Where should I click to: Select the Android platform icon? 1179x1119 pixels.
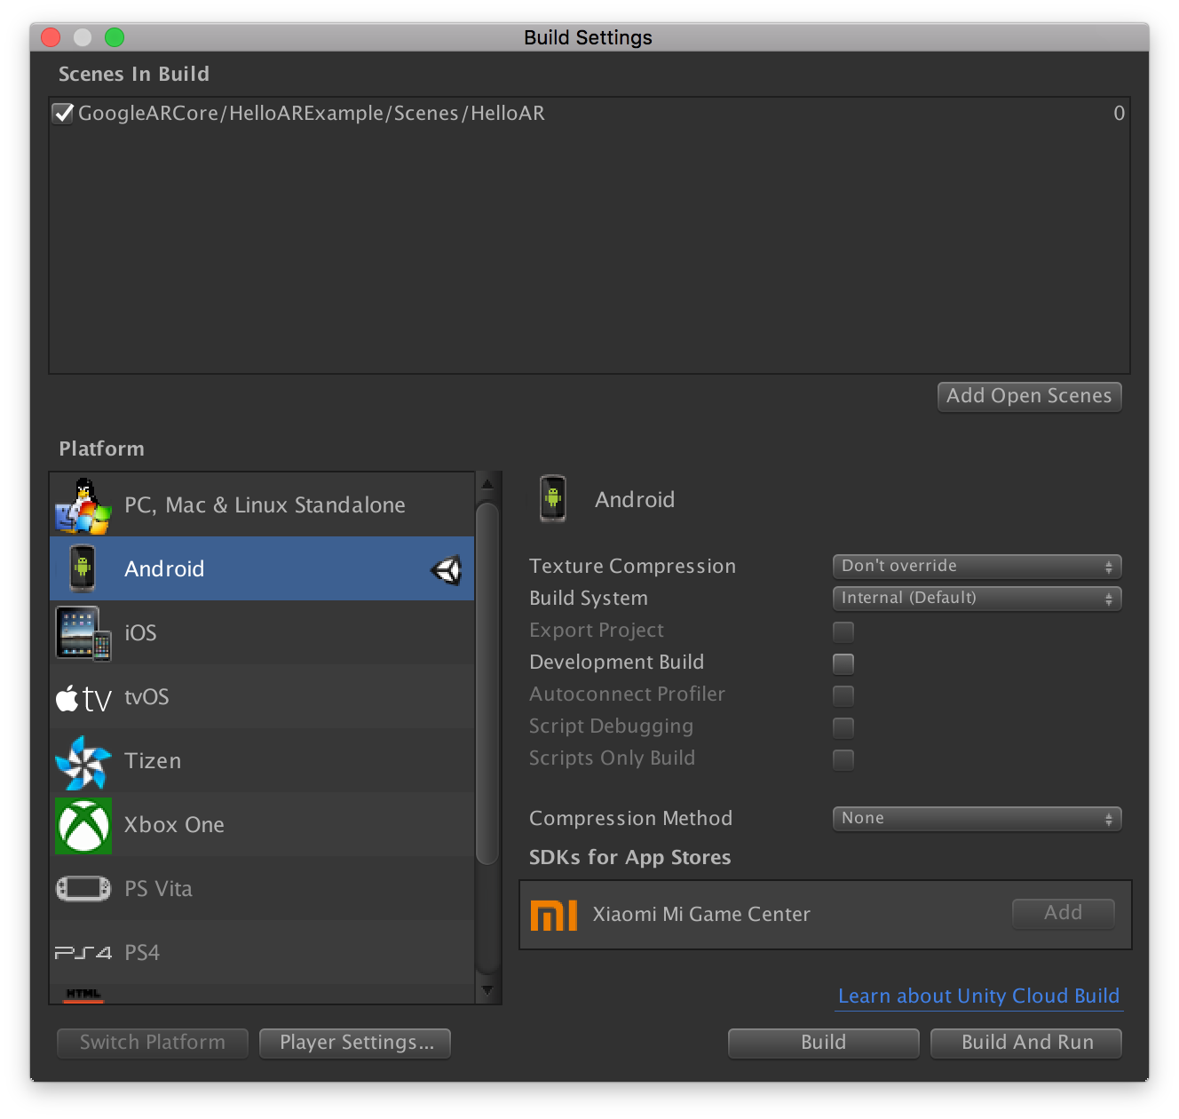[x=83, y=568]
